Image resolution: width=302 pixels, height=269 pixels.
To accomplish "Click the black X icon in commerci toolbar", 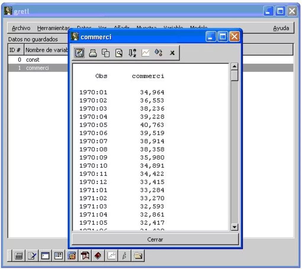I will click(172, 53).
